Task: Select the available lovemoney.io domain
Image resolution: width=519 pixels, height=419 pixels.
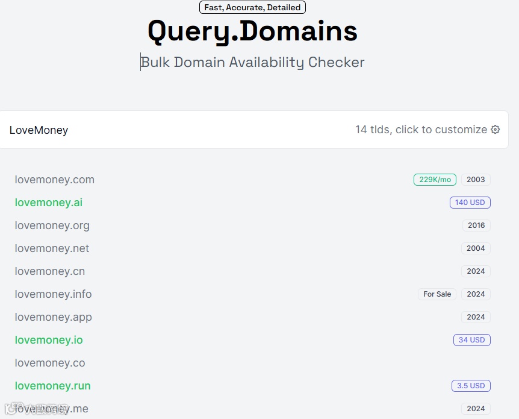Action: (49, 340)
